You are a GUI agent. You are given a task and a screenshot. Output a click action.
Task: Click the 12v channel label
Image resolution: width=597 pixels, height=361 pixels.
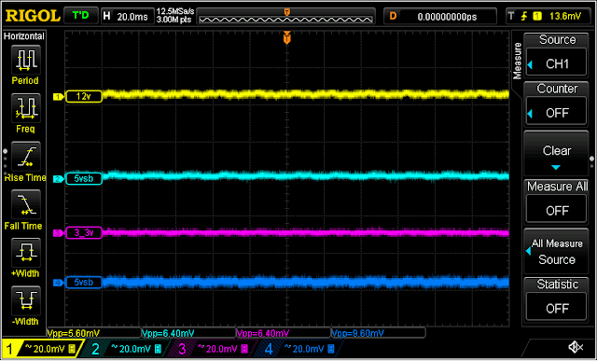[x=84, y=97]
